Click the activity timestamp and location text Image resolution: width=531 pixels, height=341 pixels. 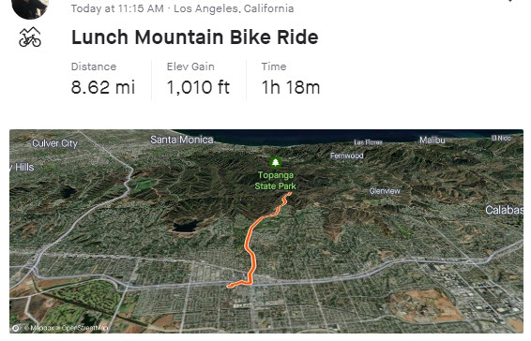(x=182, y=8)
